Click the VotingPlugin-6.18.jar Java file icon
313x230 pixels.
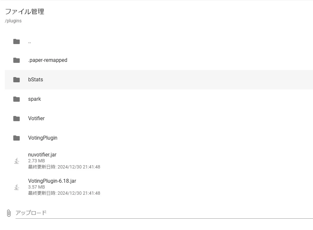pyautogui.click(x=17, y=187)
